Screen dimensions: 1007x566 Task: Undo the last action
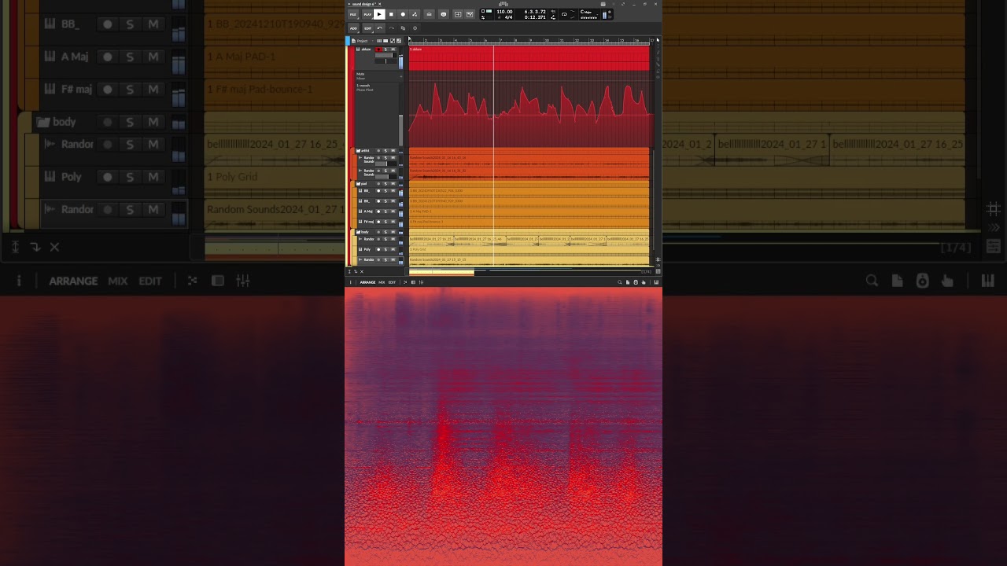[x=380, y=28]
